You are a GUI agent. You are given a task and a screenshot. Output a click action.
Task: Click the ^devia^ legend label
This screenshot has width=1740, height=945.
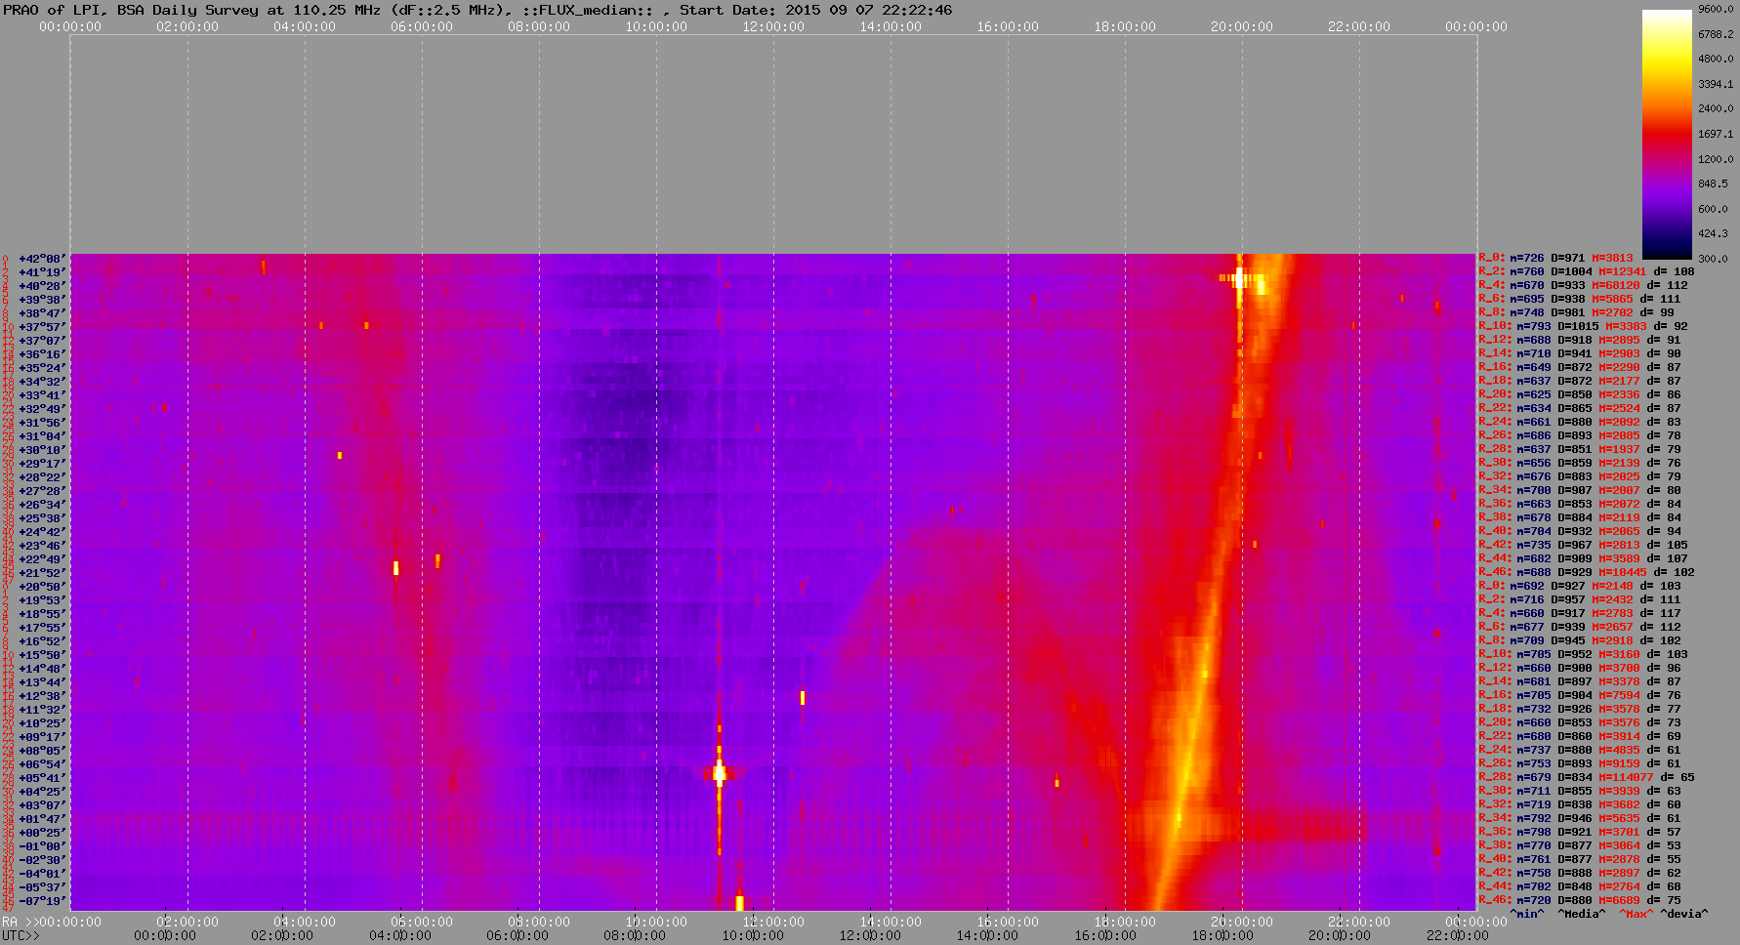pyautogui.click(x=1684, y=914)
